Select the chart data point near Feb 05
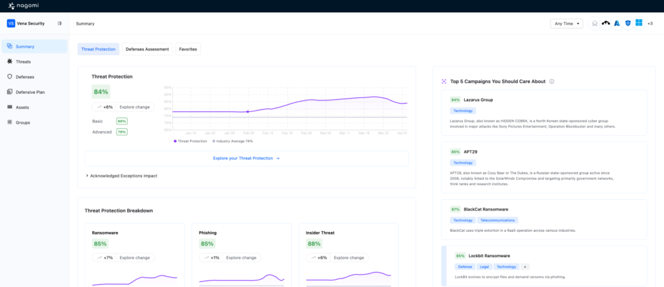664x287 pixels. [x=248, y=111]
